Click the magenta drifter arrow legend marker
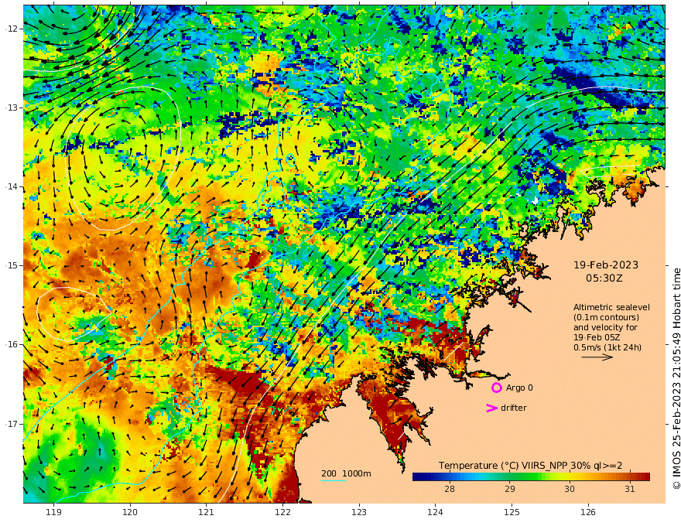 pos(491,408)
